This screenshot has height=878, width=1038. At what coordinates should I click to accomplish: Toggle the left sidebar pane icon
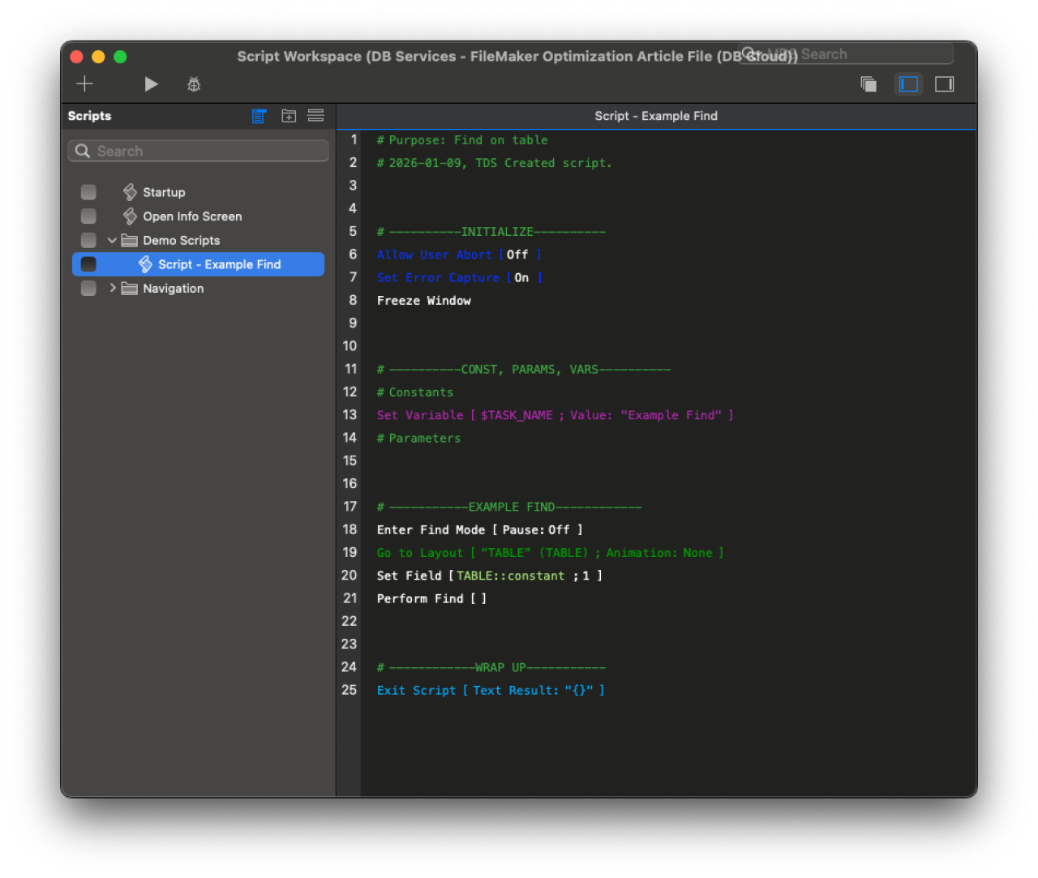pyautogui.click(x=908, y=84)
